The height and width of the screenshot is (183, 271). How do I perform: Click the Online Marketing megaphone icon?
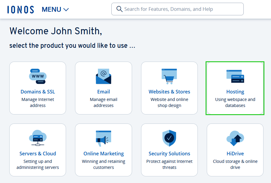coord(104,138)
